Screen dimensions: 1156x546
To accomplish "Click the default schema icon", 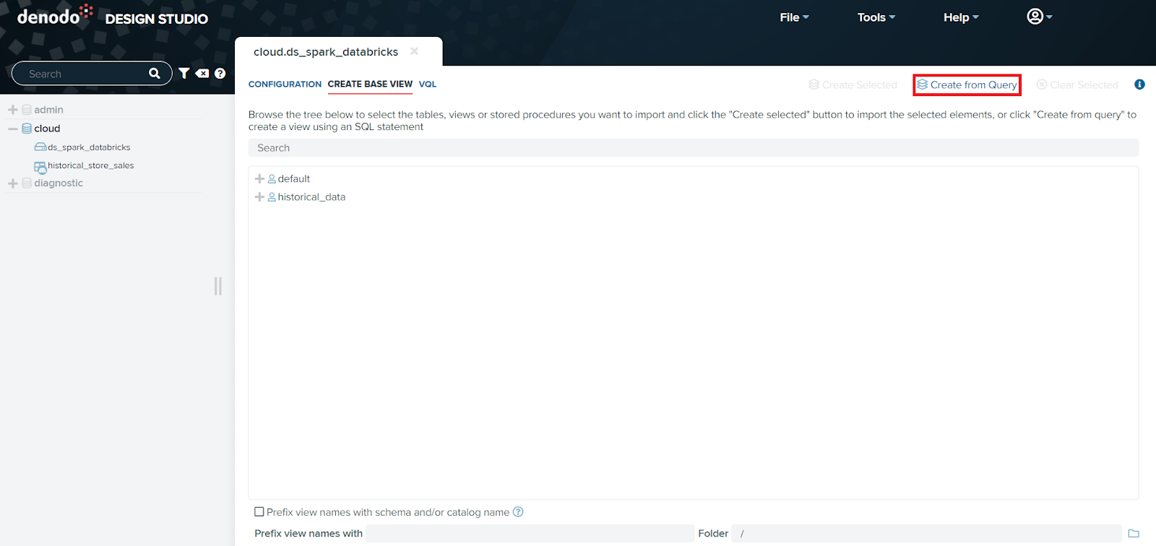I will [272, 178].
